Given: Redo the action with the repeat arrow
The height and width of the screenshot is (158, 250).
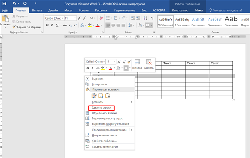Looking at the screenshot, I should tap(25, 3).
